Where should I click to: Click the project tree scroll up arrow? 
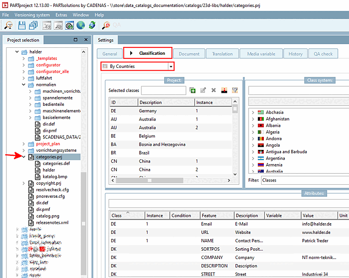click(x=83, y=52)
